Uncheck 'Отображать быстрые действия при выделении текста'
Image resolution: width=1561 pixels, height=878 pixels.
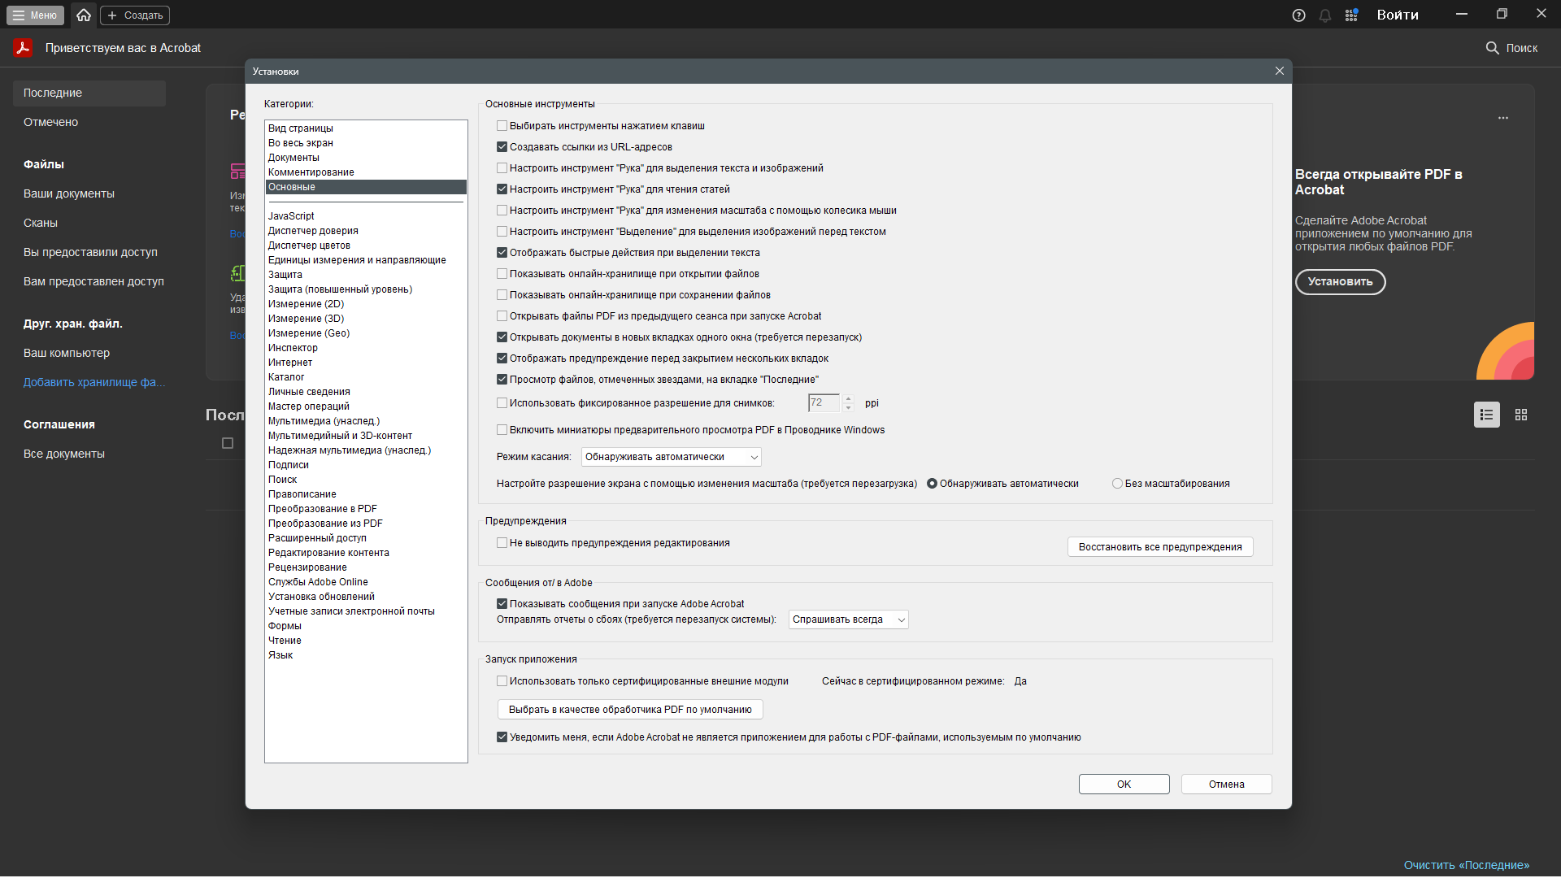(502, 253)
